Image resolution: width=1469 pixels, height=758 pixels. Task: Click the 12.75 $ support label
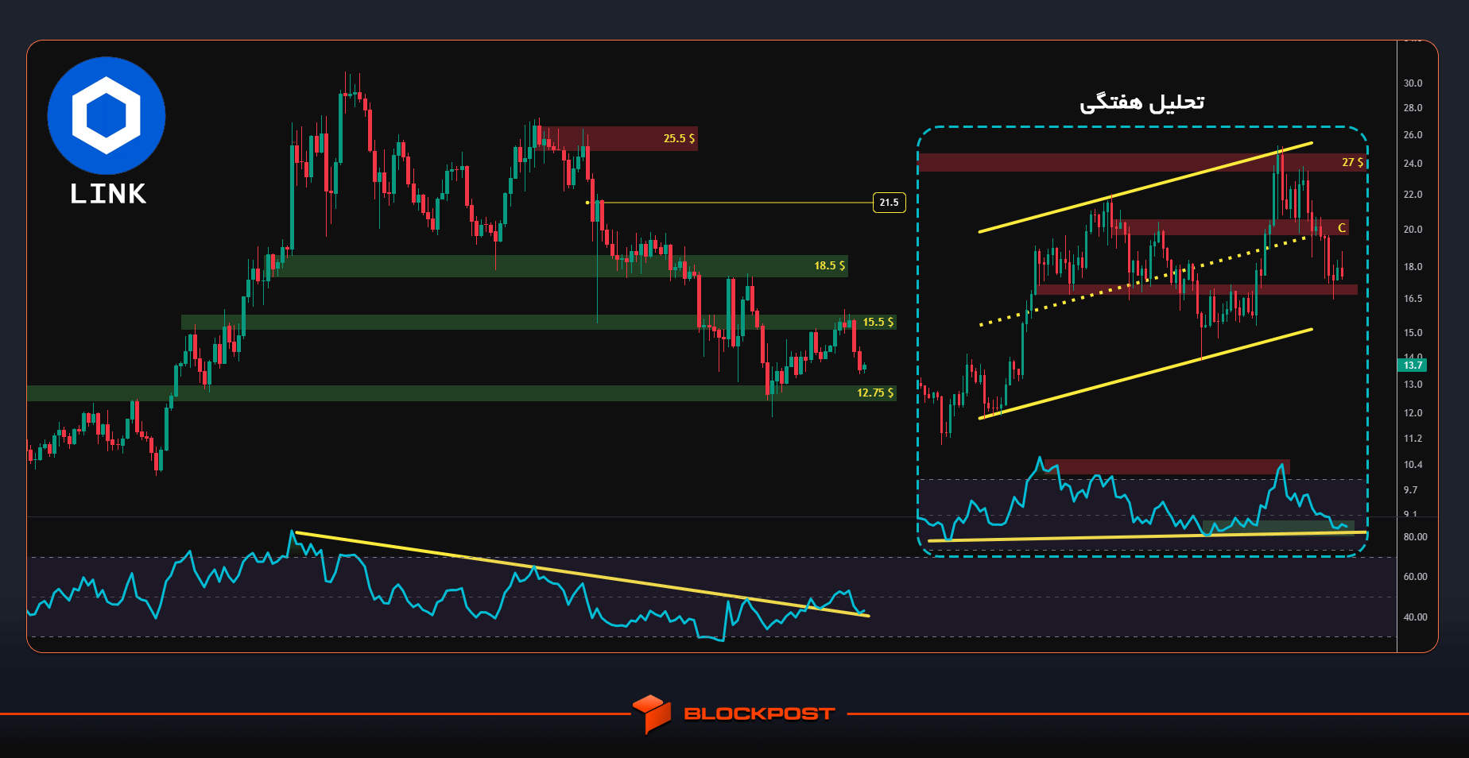[x=874, y=393]
